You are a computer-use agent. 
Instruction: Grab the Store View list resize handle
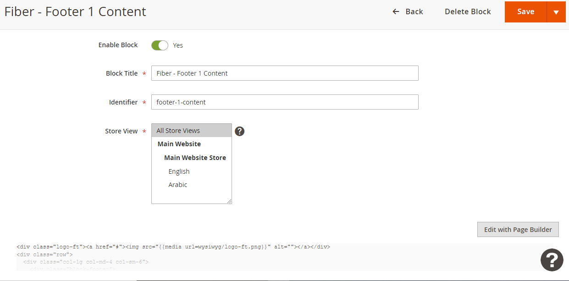pos(229,201)
